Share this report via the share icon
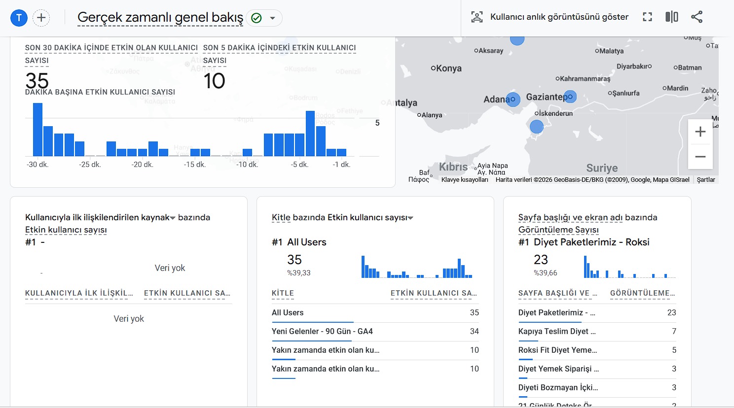This screenshot has height=408, width=734. (x=697, y=17)
